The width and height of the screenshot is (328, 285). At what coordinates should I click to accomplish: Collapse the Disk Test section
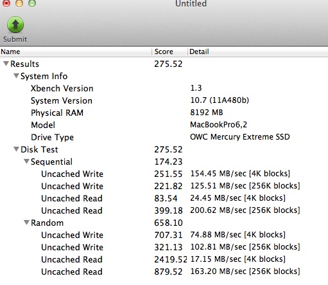(16, 149)
